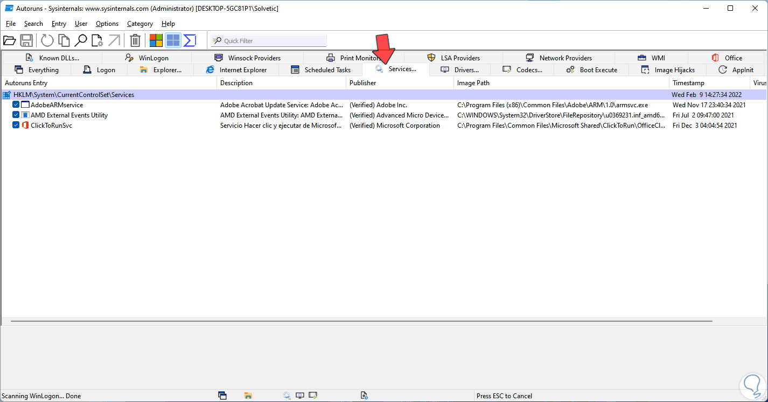Image resolution: width=768 pixels, height=402 pixels.
Task: Switch to the Boot Execute tab
Action: [591, 70]
